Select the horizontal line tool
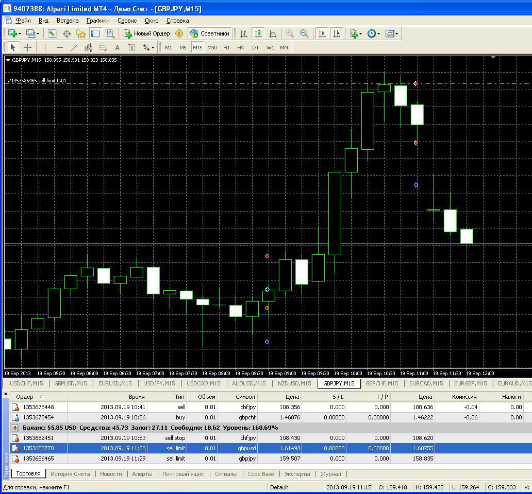The height and width of the screenshot is (494, 532). click(59, 47)
